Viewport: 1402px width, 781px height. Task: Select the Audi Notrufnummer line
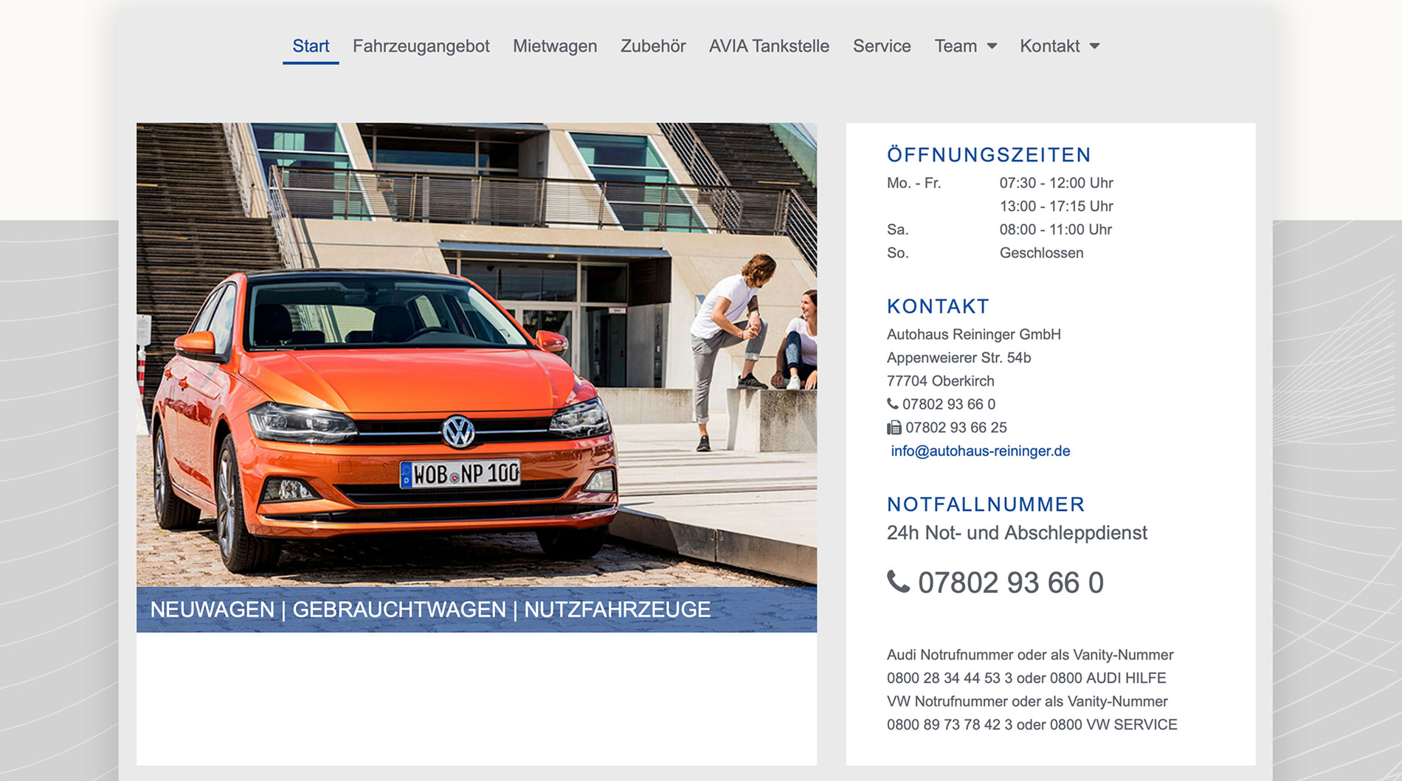[1030, 655]
